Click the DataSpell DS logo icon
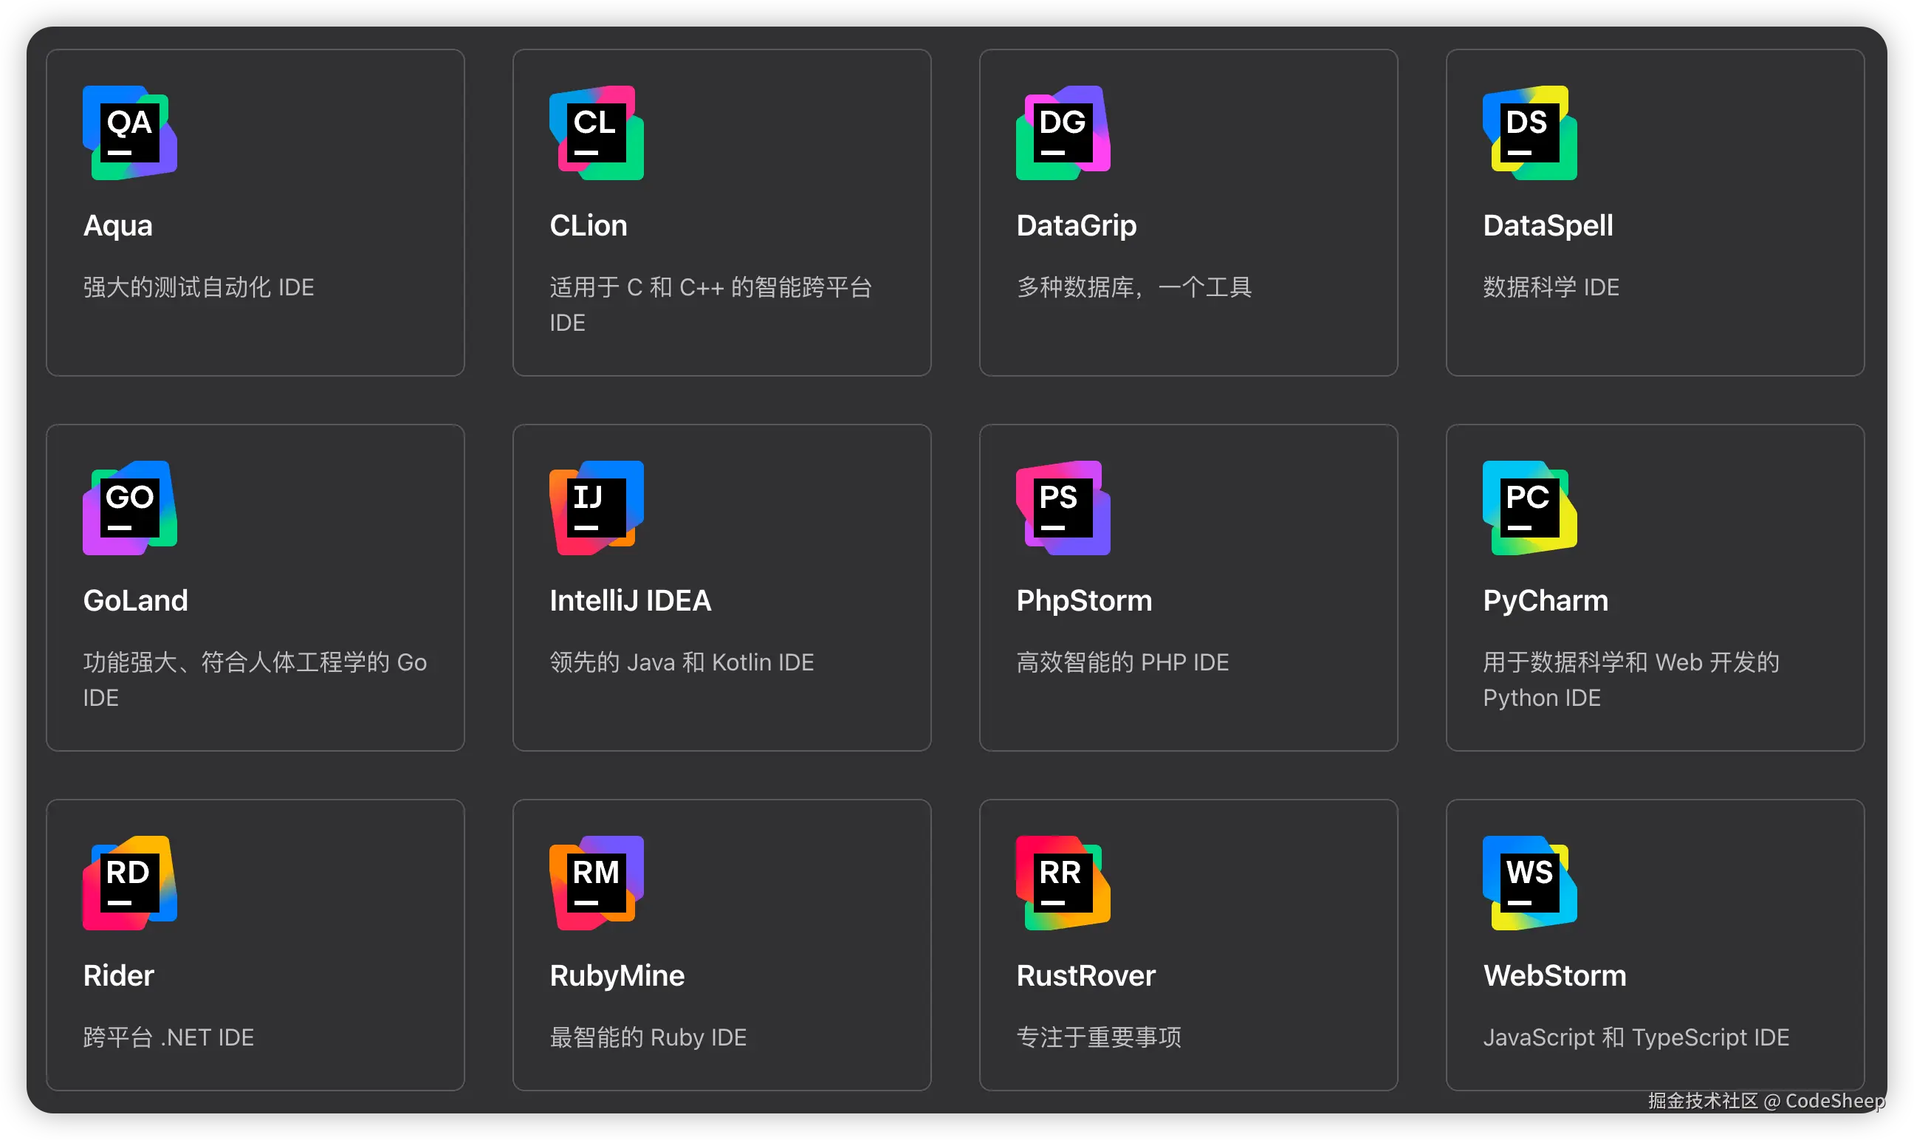Image resolution: width=1914 pixels, height=1140 pixels. pos(1529,133)
